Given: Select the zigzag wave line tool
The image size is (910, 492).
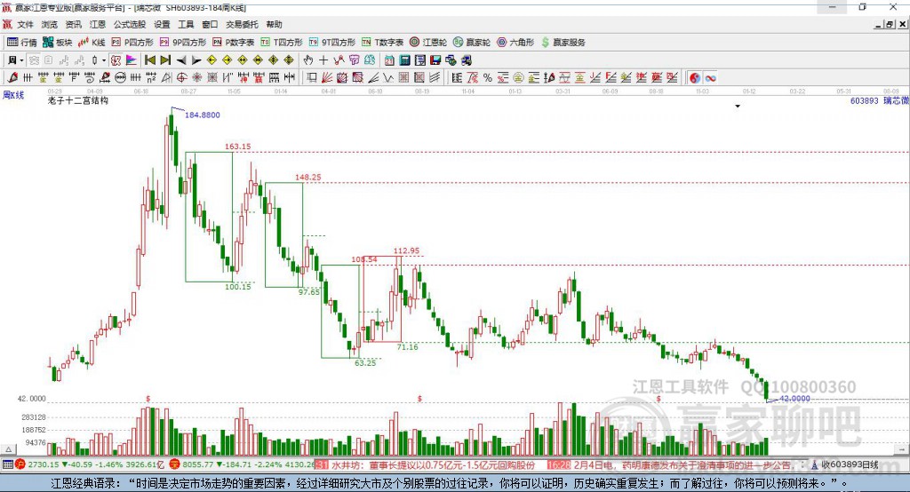Looking at the screenshot, I should coord(388,78).
